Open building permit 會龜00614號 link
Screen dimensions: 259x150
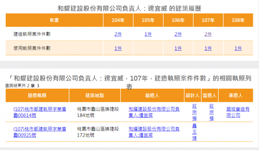[40, 112]
